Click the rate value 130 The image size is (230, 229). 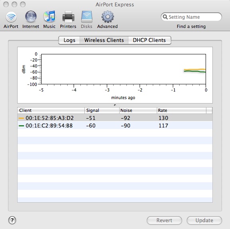pyautogui.click(x=163, y=118)
